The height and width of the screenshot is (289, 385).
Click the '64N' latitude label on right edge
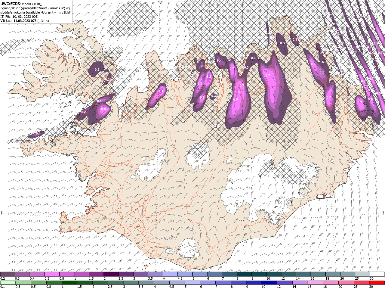[x=383, y=213]
